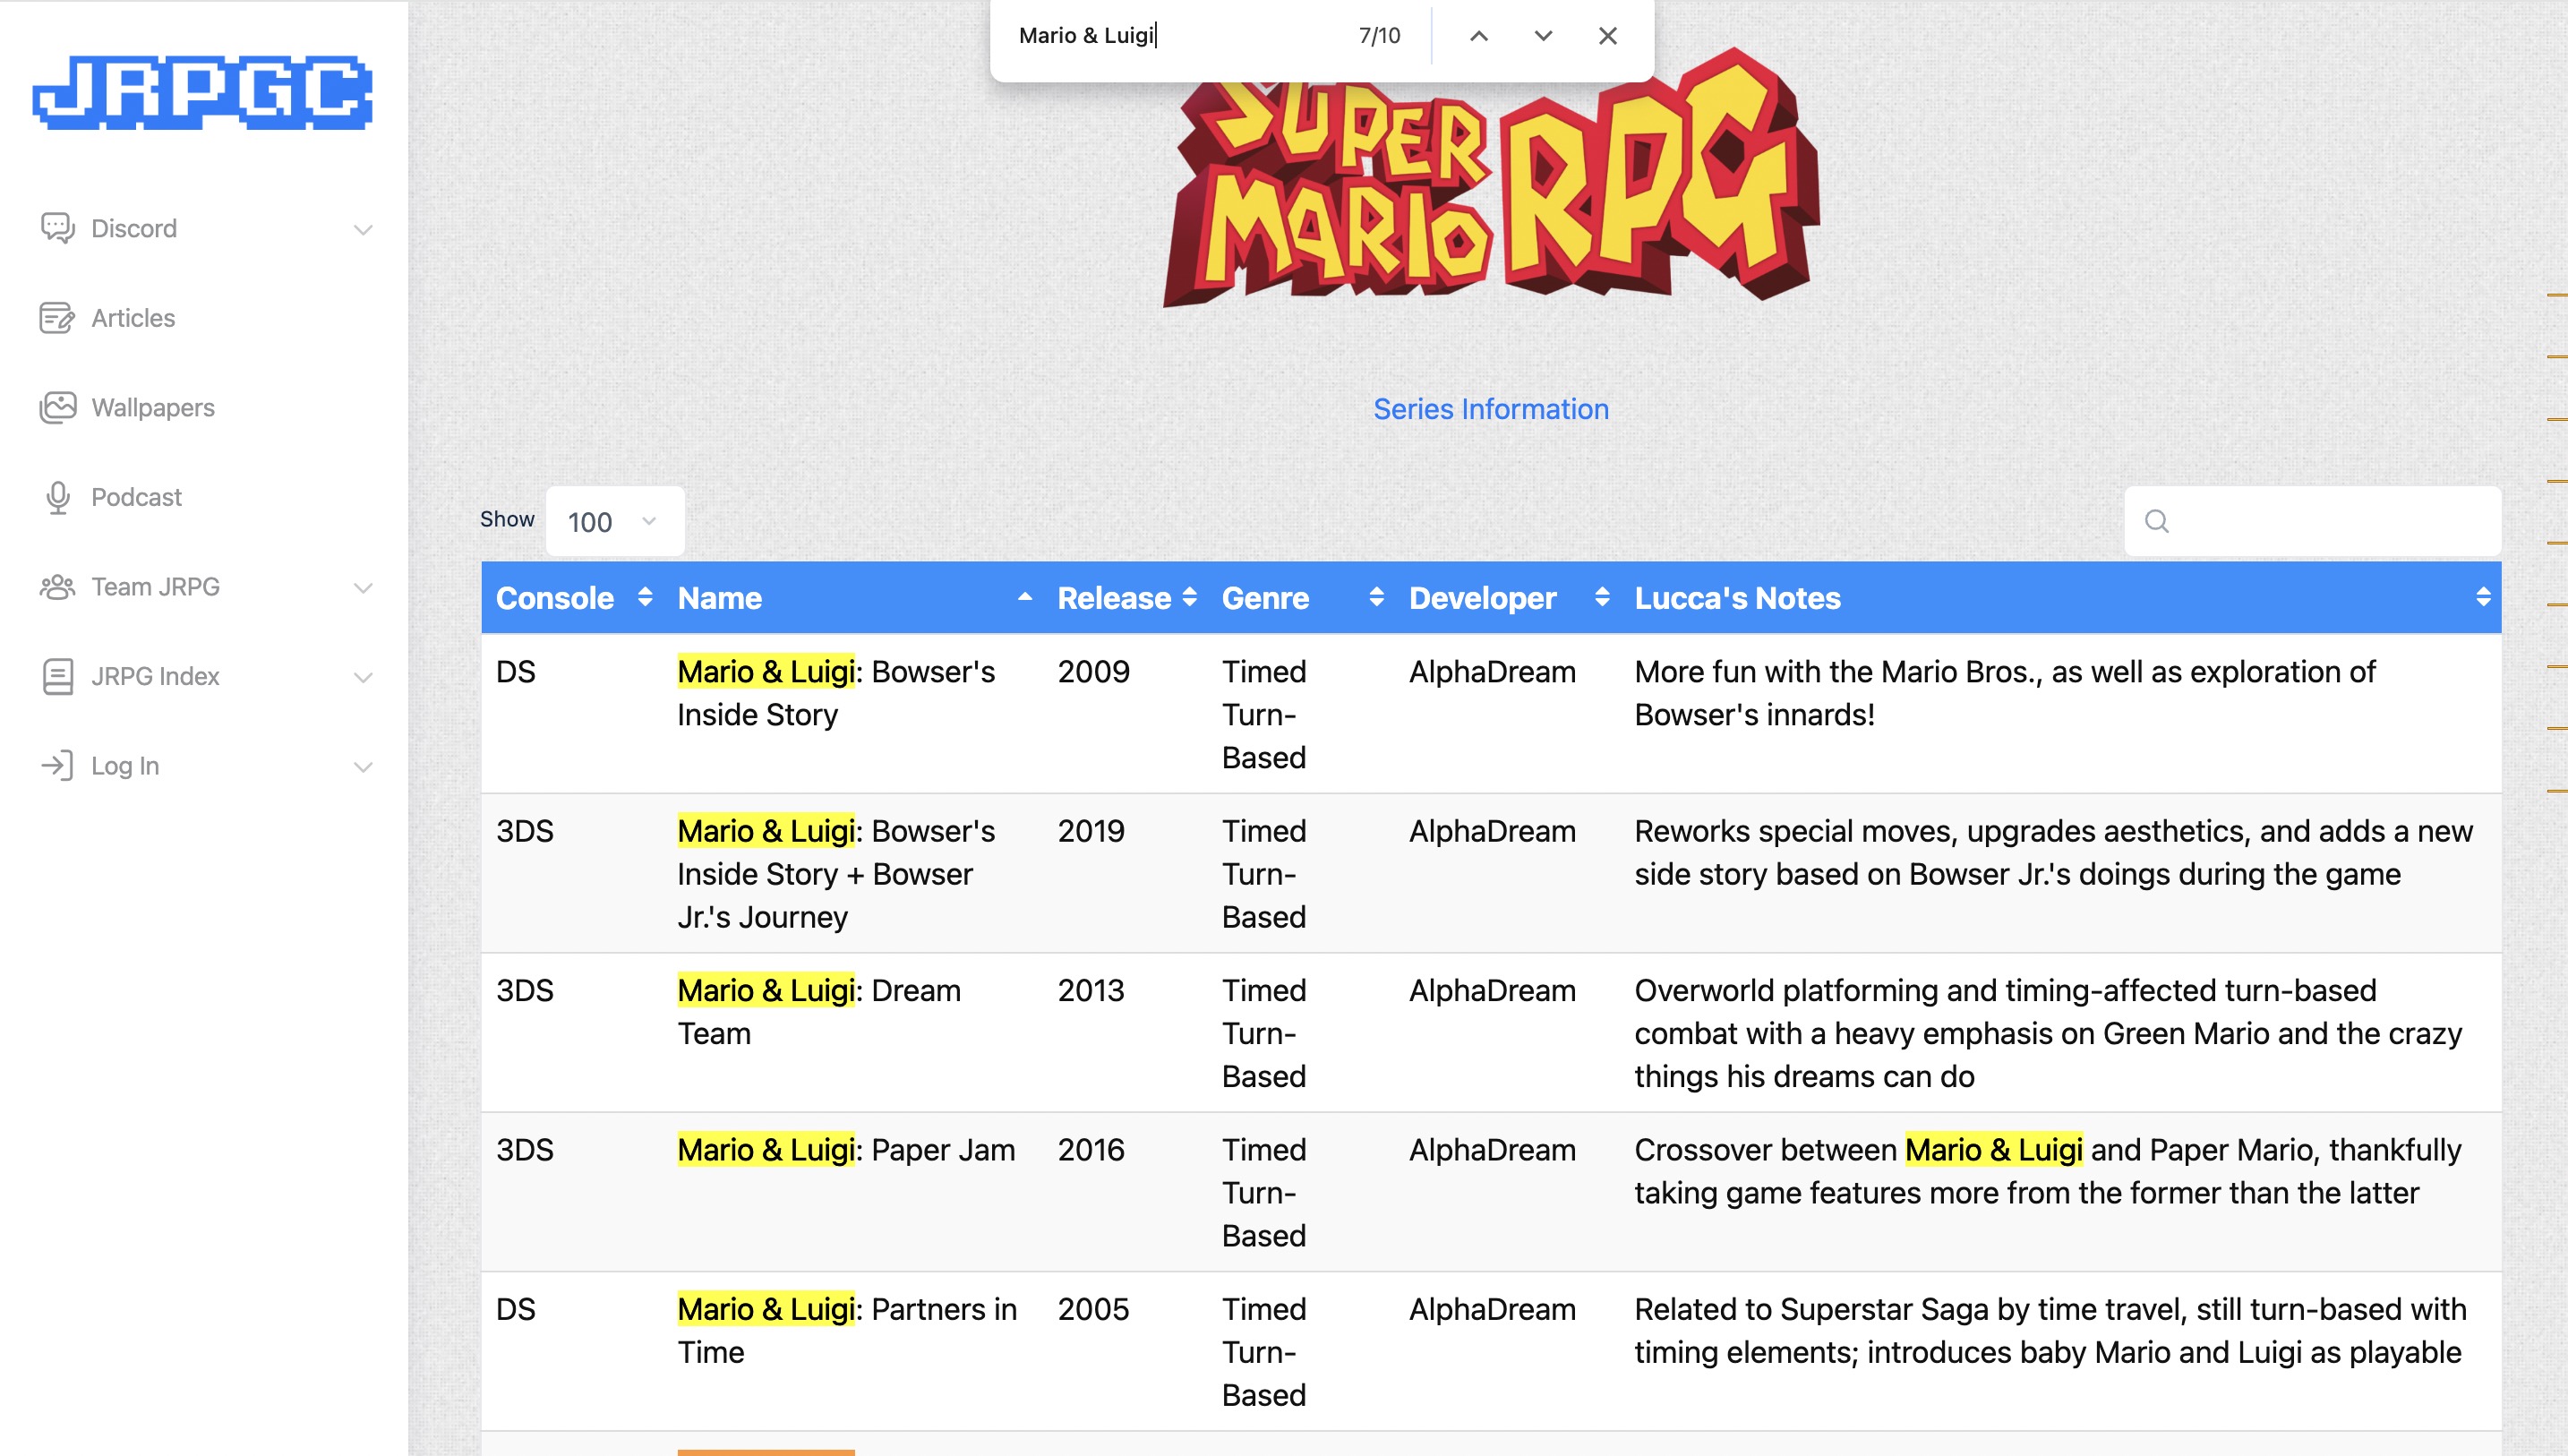Screen dimensions: 2568x1456
Task: Click 'Mario & Luigi: Partners in Time' name
Action: 847,1331
